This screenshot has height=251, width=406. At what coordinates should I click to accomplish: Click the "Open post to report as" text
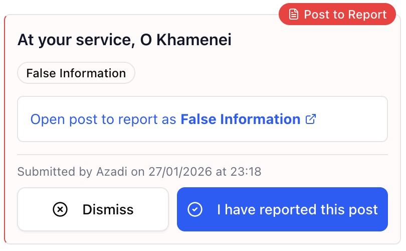[103, 119]
